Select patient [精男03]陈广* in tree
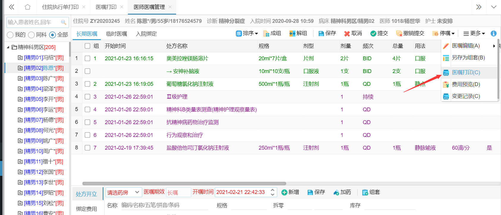 [41, 78]
